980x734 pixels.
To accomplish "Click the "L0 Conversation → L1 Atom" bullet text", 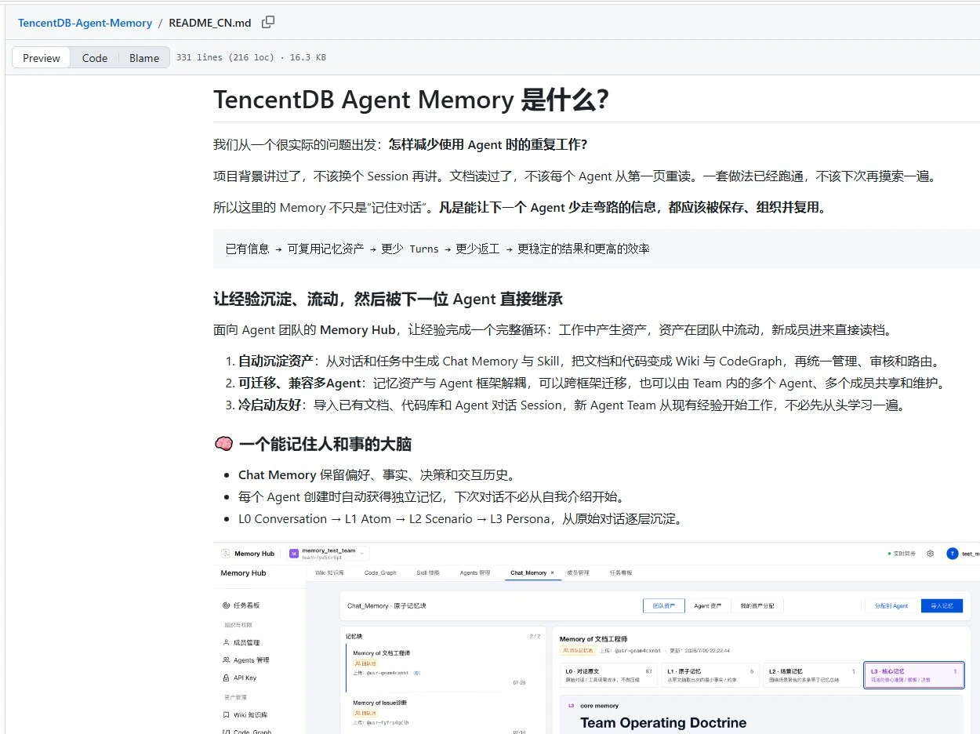I will [460, 519].
